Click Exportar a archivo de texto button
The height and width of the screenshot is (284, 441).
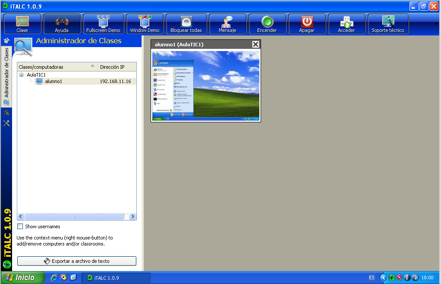point(76,261)
